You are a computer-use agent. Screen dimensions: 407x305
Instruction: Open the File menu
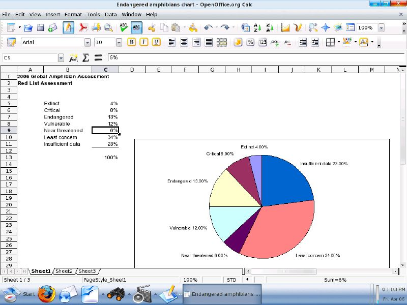point(6,15)
